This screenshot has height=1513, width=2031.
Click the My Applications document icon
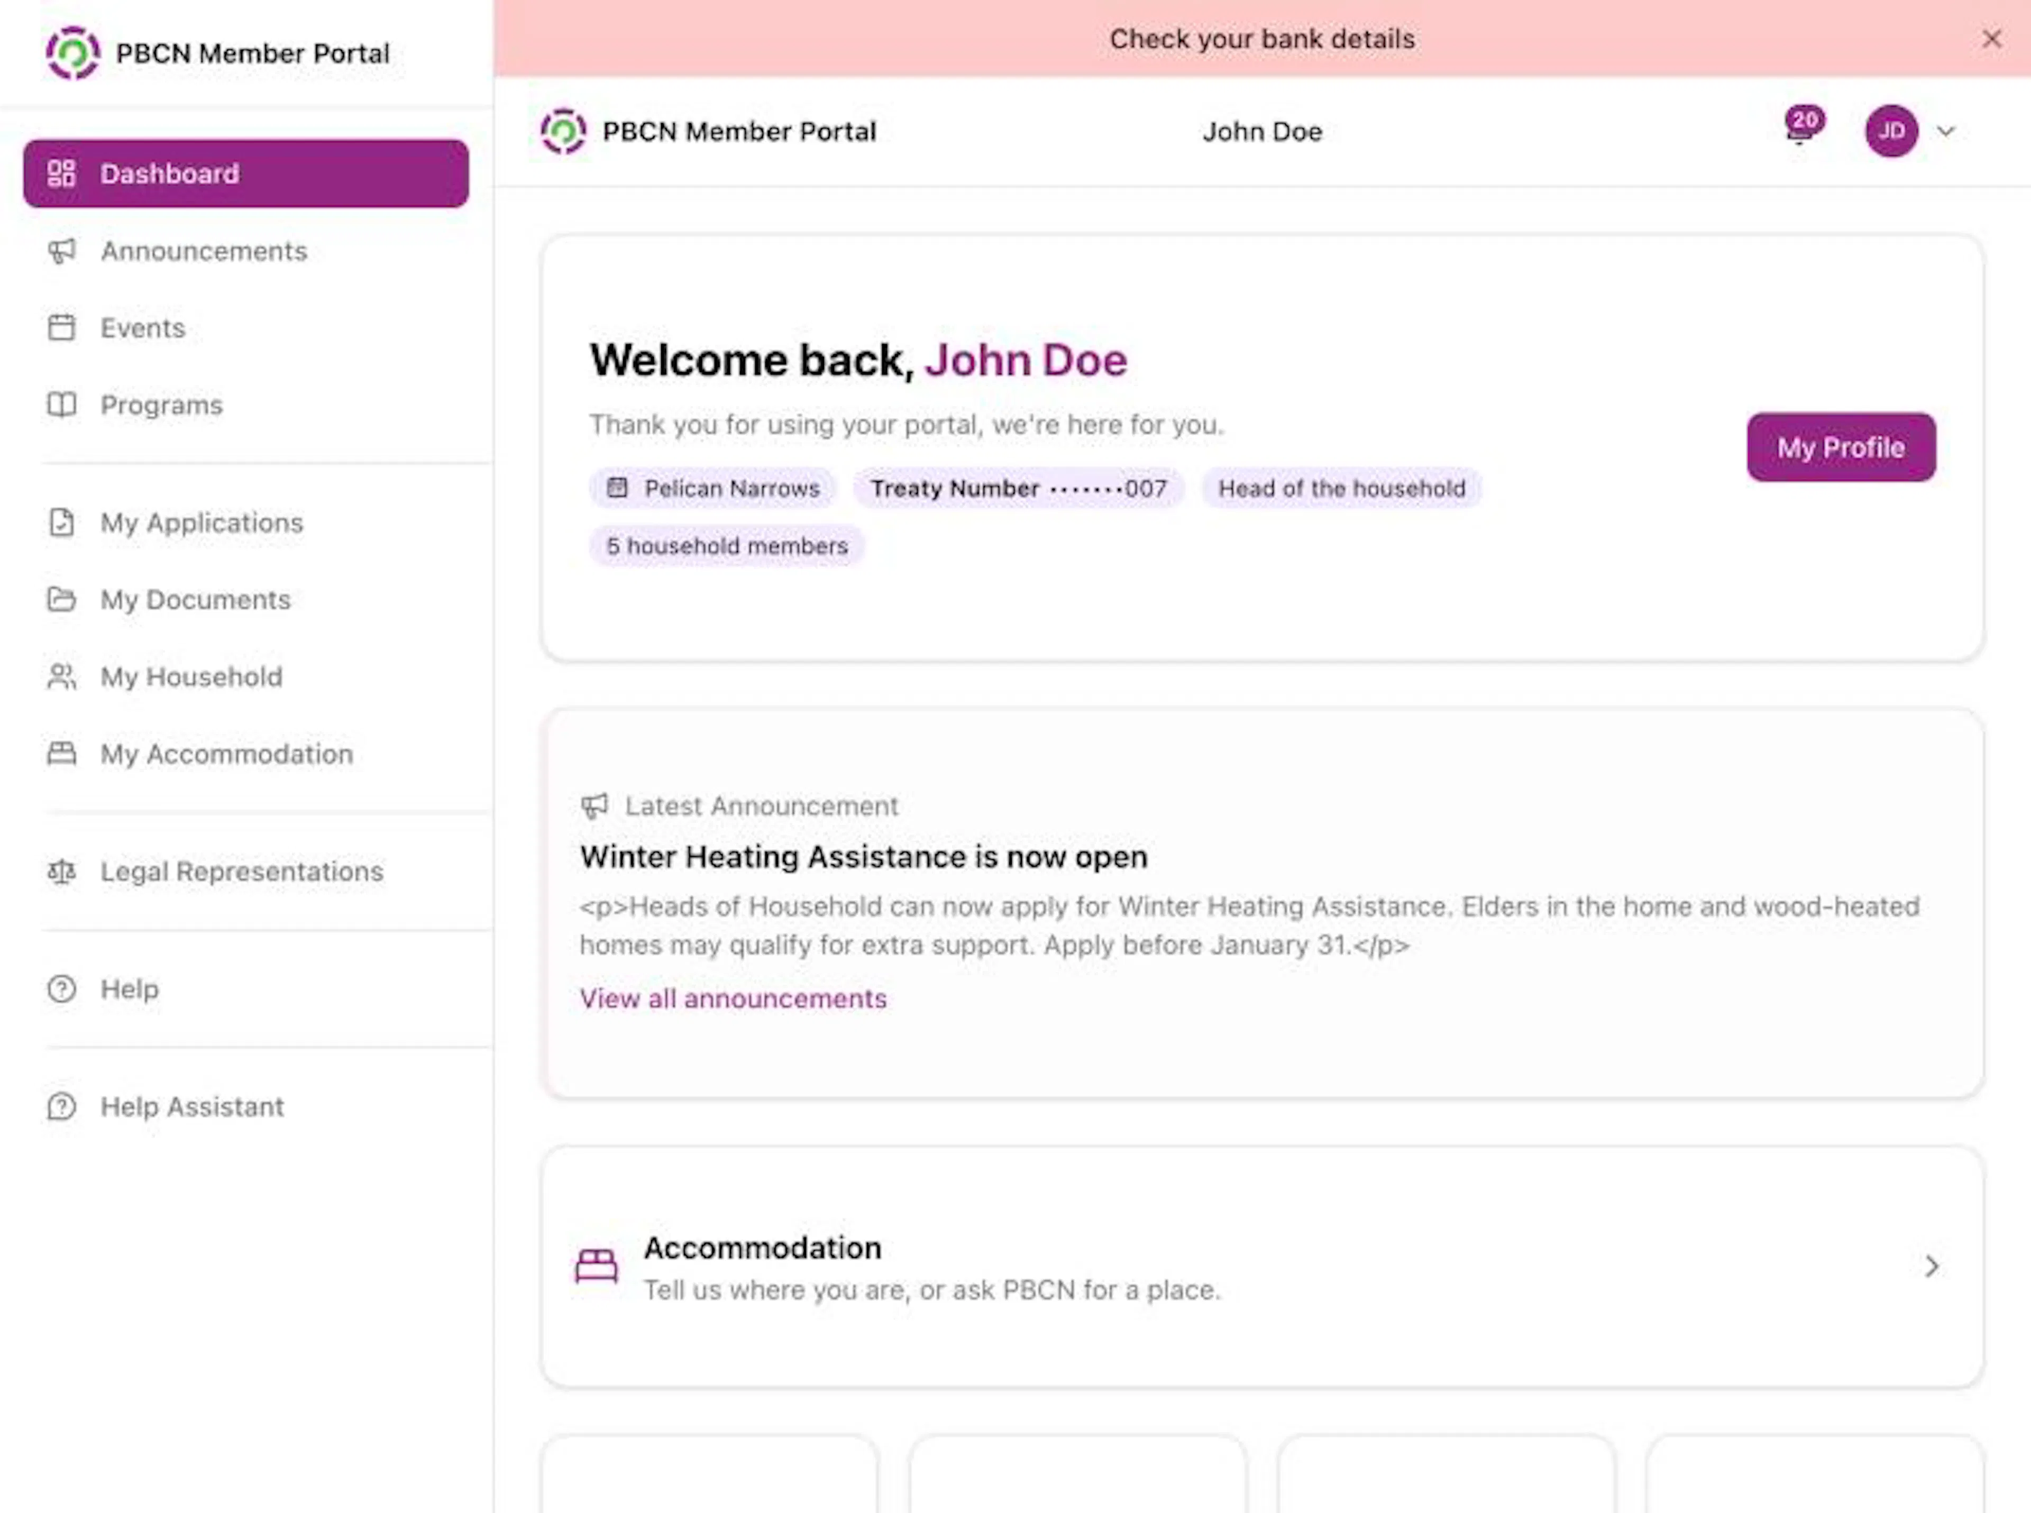point(61,522)
